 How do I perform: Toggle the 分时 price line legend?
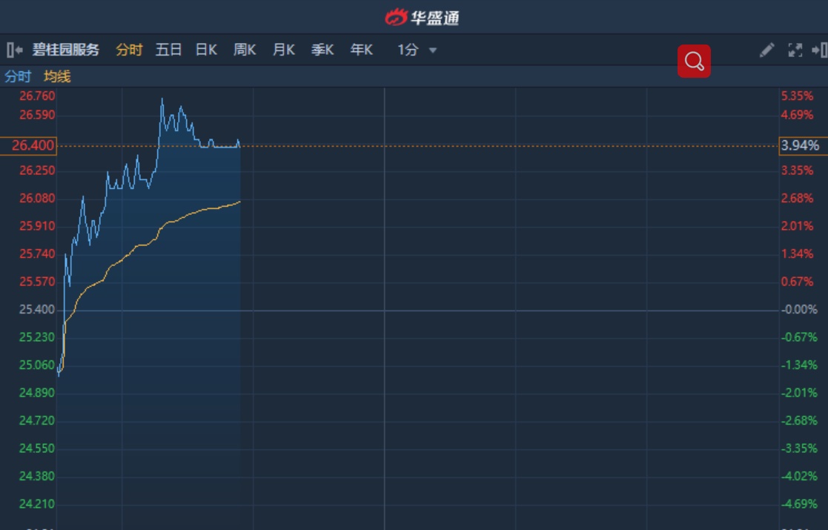click(18, 76)
